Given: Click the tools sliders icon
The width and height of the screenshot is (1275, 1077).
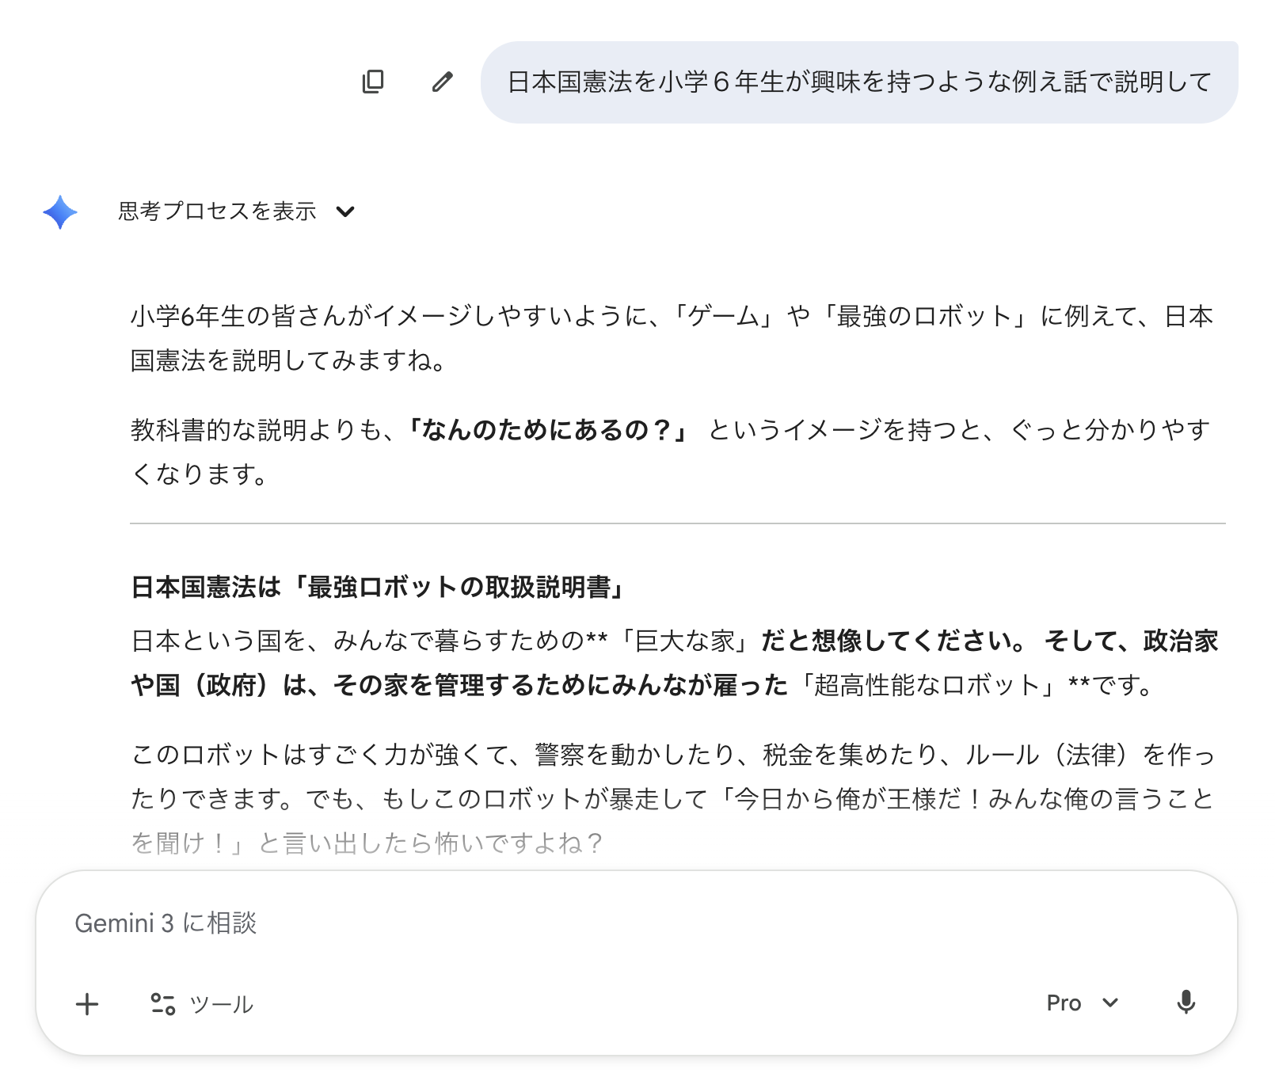Looking at the screenshot, I should click(163, 1004).
